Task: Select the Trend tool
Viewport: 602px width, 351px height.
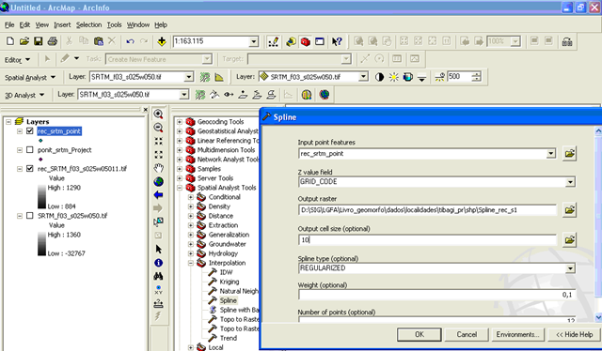Action: pyautogui.click(x=229, y=338)
